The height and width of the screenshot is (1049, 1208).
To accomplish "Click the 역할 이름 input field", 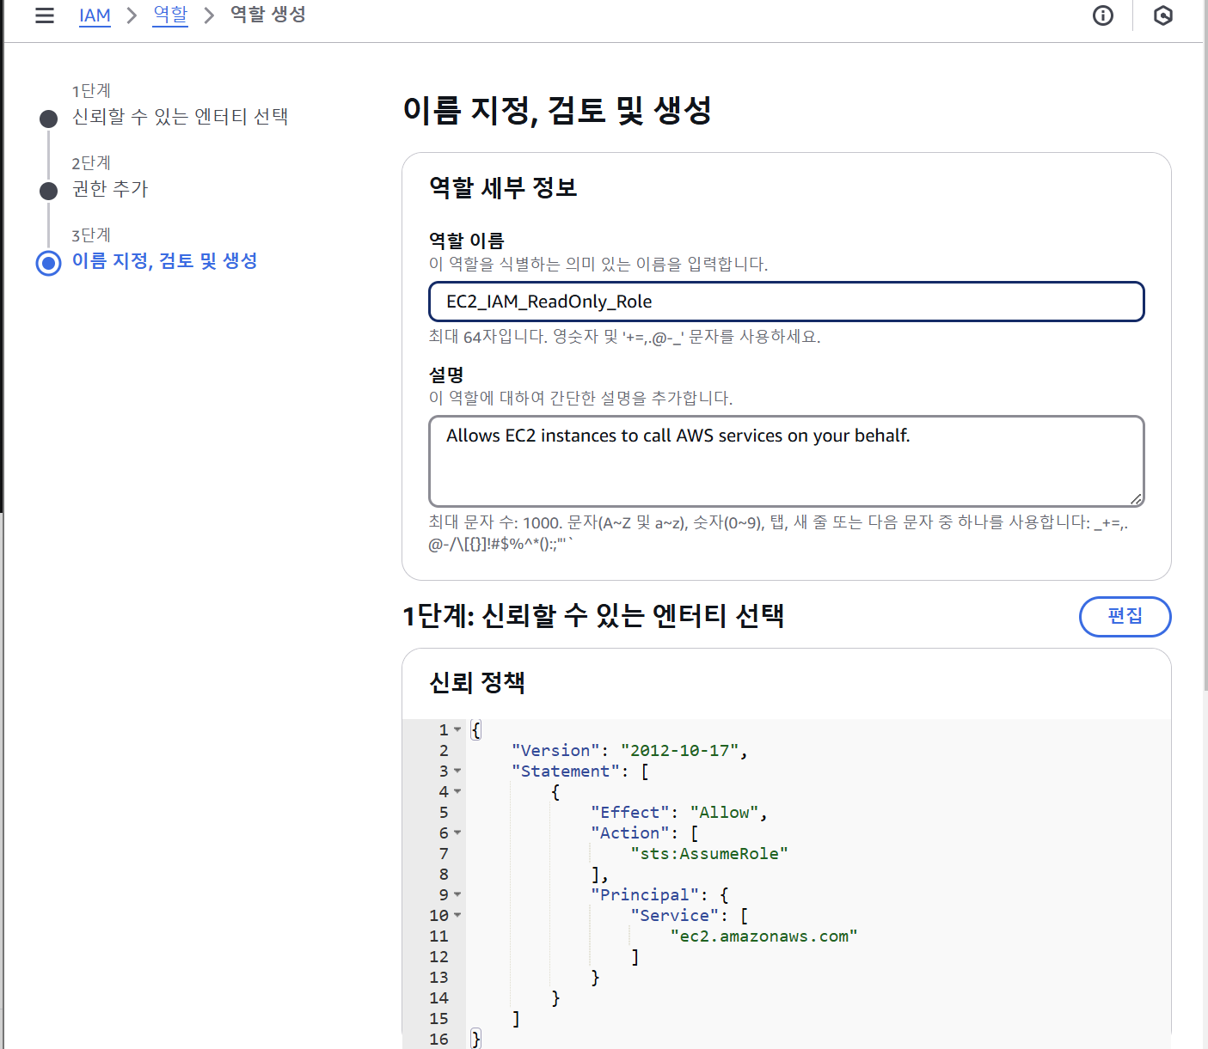I will tap(786, 302).
